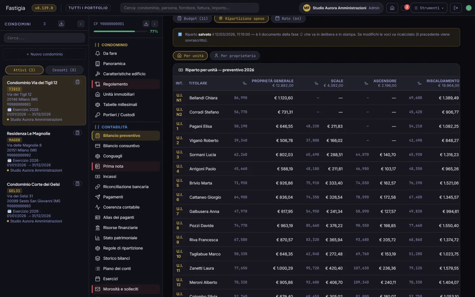Open clipboard icon on Residenza Le Magnolie card
475x297 pixels.
click(x=77, y=133)
